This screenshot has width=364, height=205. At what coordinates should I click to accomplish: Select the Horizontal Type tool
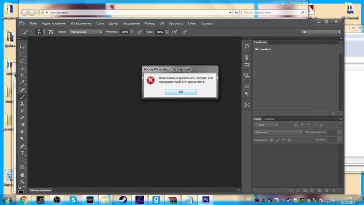[22, 153]
